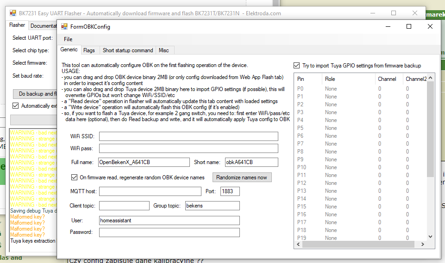
Task: Click the Pin column header
Action: (308, 79)
